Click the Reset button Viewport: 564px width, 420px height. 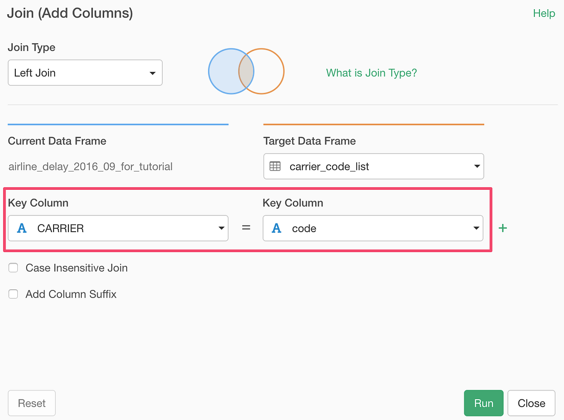point(32,403)
